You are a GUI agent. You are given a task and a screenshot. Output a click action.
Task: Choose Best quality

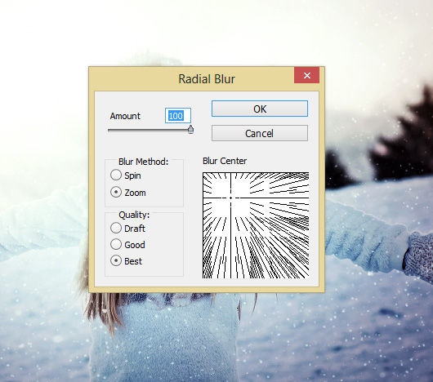116,260
